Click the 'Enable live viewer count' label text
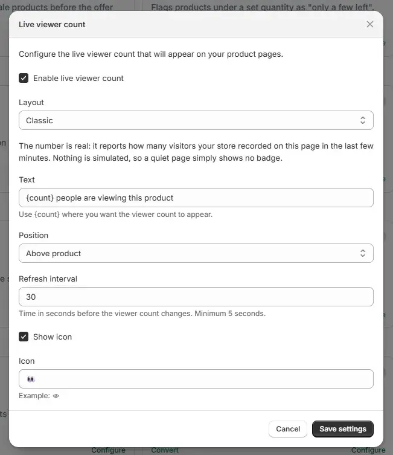The height and width of the screenshot is (455, 393). tap(78, 79)
